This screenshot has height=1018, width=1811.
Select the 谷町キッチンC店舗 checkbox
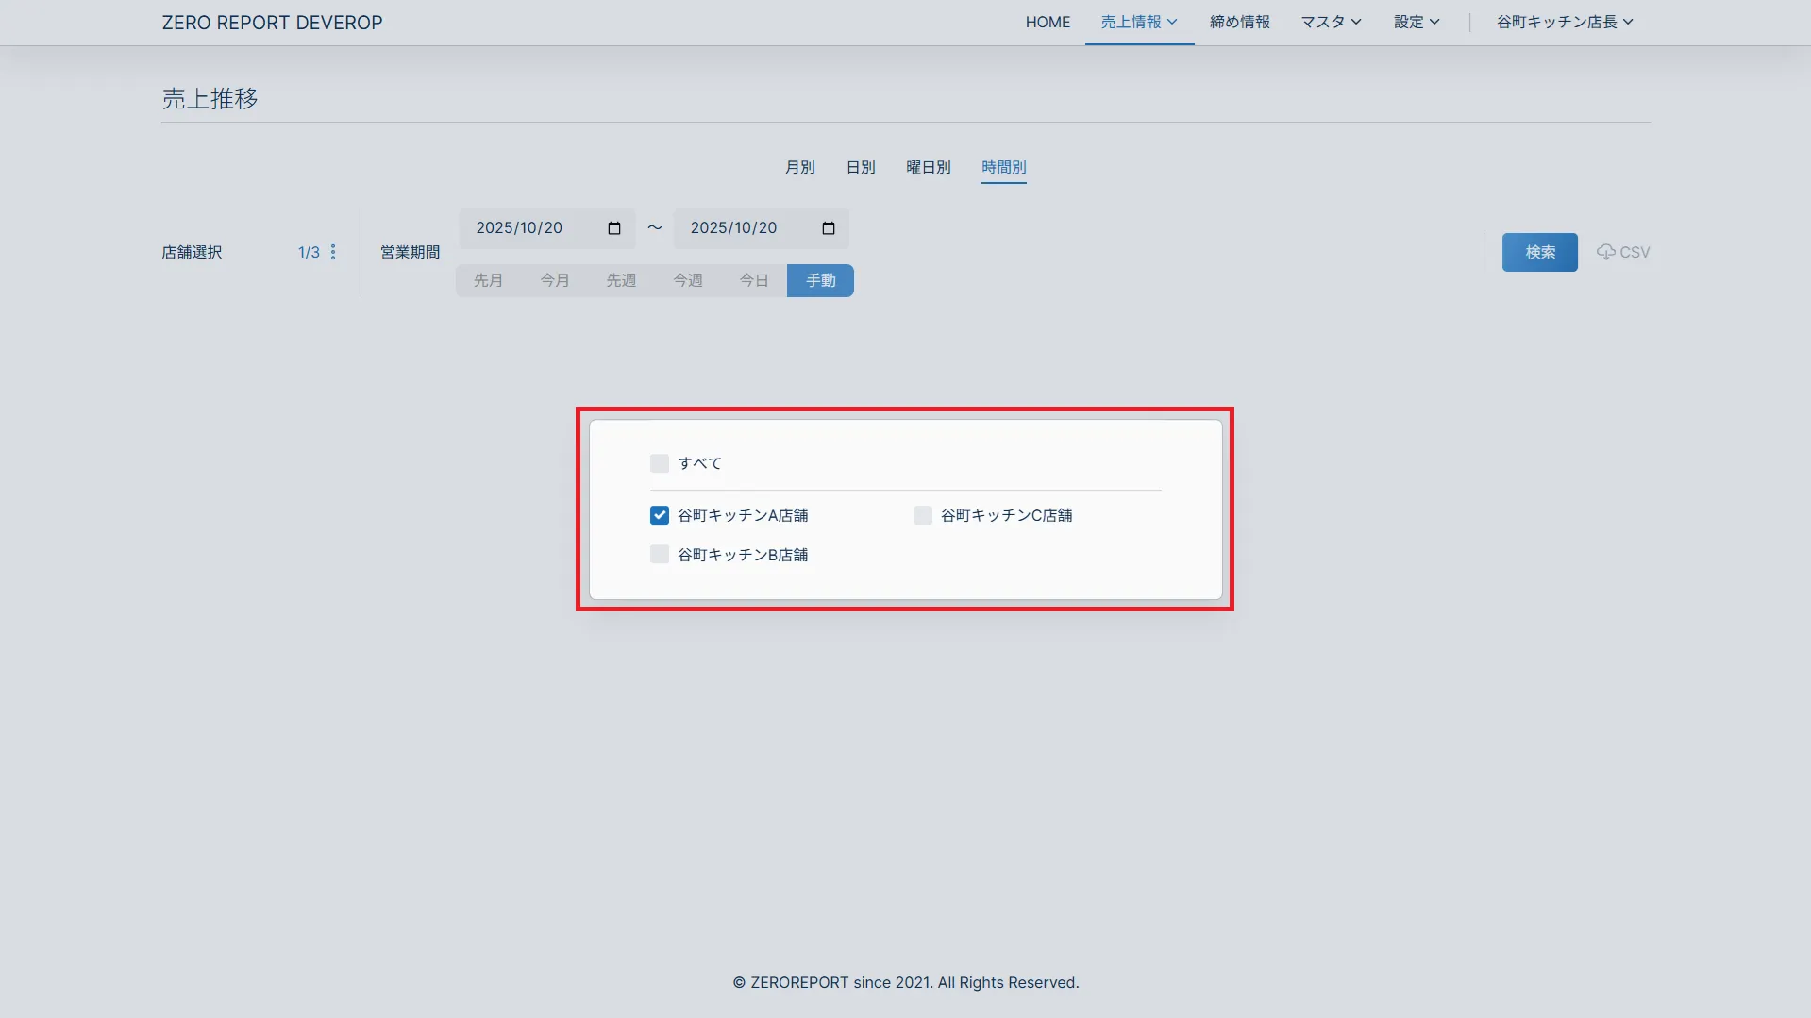coord(923,515)
